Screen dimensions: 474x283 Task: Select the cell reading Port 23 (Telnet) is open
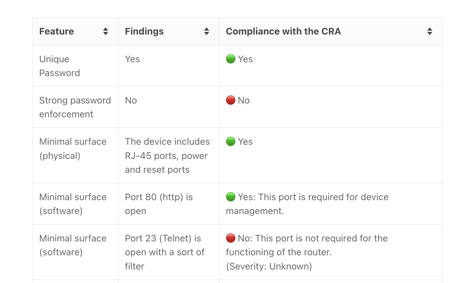[165, 252]
